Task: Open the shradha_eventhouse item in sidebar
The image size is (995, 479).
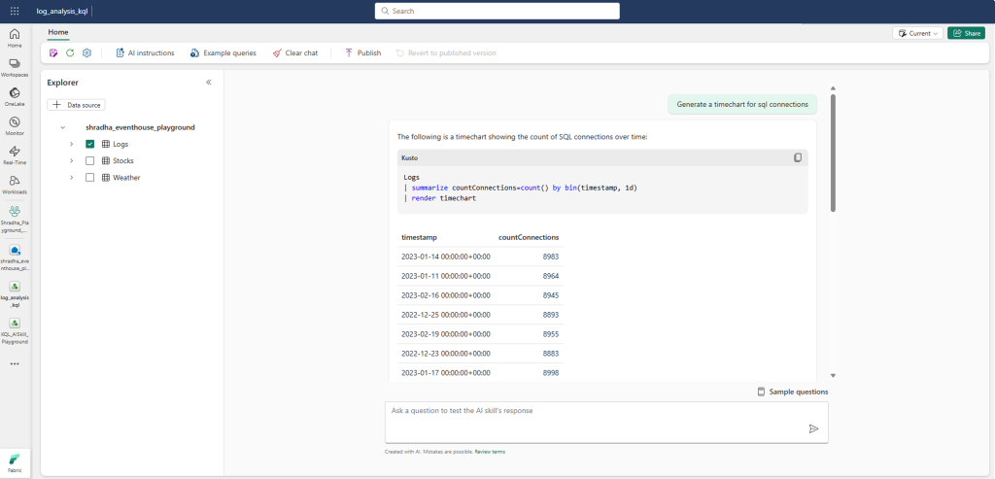Action: [15, 257]
